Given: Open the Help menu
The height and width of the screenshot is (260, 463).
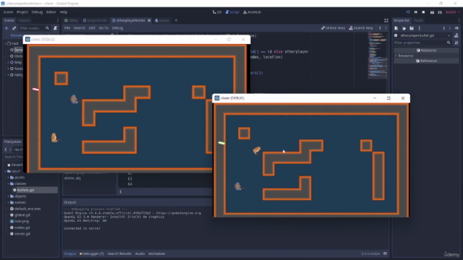Looking at the screenshot, I should pyautogui.click(x=64, y=12).
